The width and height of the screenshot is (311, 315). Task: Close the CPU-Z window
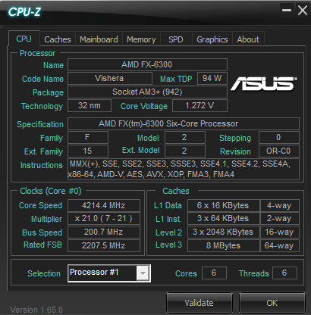pos(303,11)
